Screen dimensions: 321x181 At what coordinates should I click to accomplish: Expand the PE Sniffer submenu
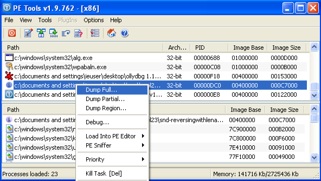(x=112, y=145)
